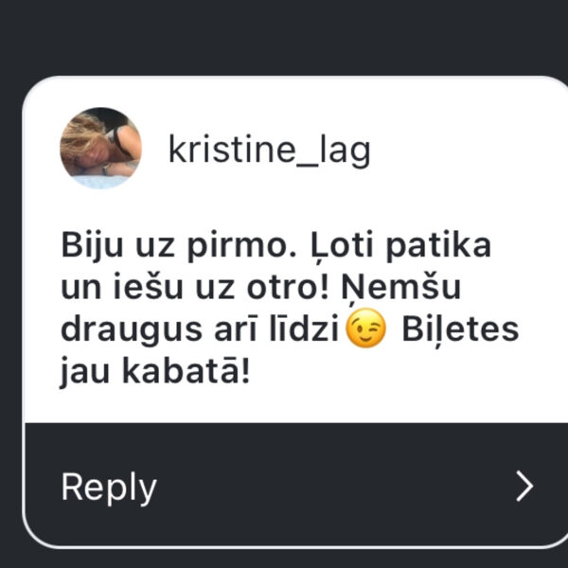The height and width of the screenshot is (568, 568).
Task: Tap the Reply label
Action: pyautogui.click(x=109, y=488)
